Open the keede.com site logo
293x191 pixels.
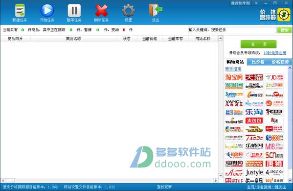pyautogui.click(x=234, y=146)
